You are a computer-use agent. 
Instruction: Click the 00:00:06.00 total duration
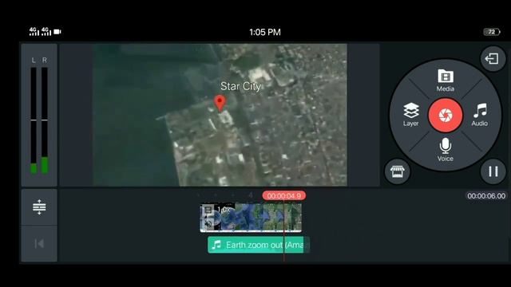[486, 196]
